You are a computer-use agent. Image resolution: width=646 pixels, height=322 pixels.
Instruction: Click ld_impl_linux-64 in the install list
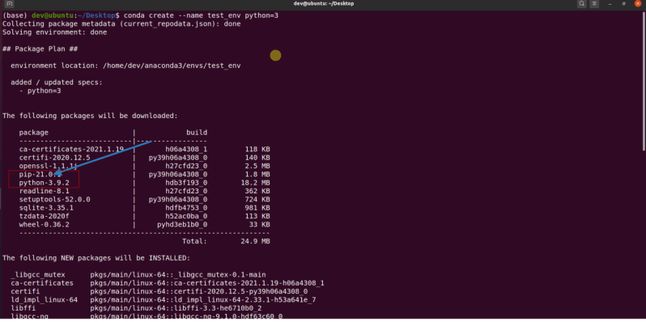tap(44, 300)
